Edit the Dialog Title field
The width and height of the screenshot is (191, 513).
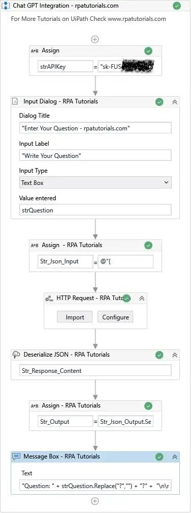tap(95, 128)
